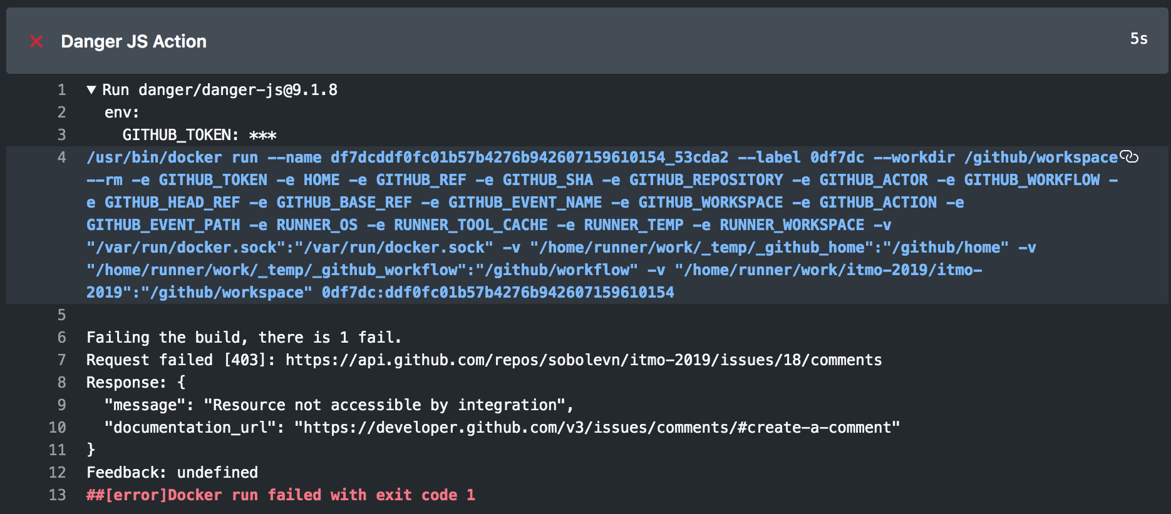The width and height of the screenshot is (1171, 514).
Task: Click the 5s duration indicator
Action: coord(1139,39)
